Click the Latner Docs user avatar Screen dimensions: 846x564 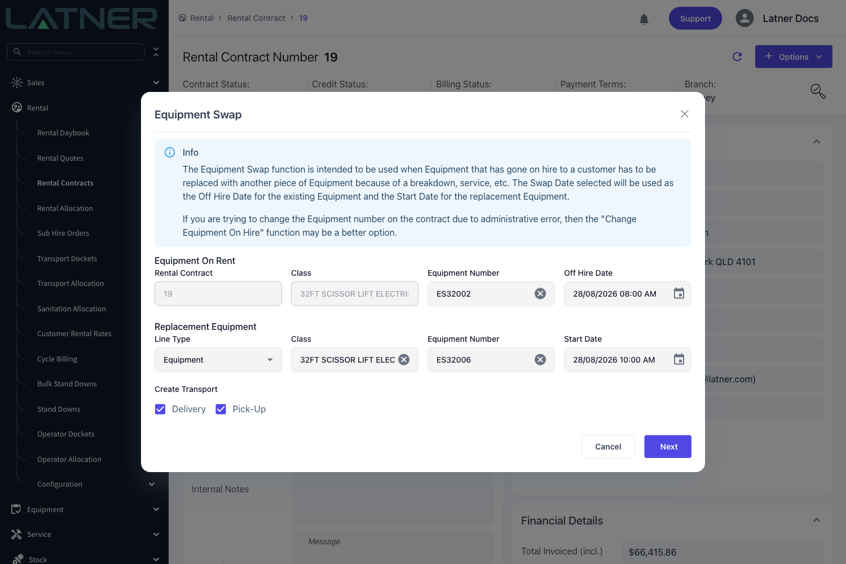click(x=744, y=18)
